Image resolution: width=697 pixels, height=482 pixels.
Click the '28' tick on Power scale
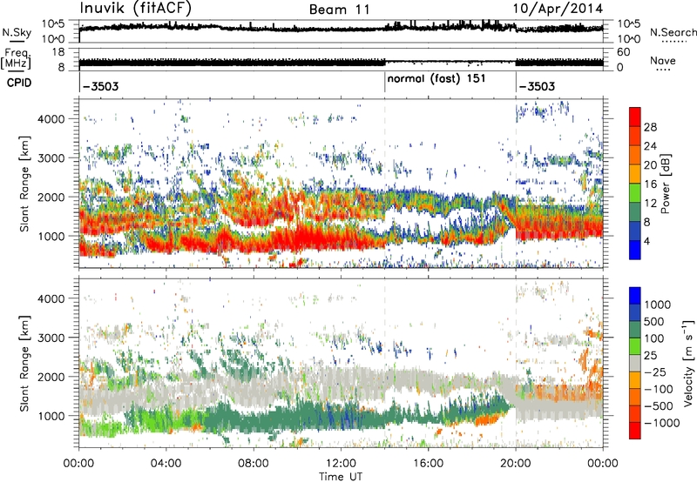click(650, 127)
